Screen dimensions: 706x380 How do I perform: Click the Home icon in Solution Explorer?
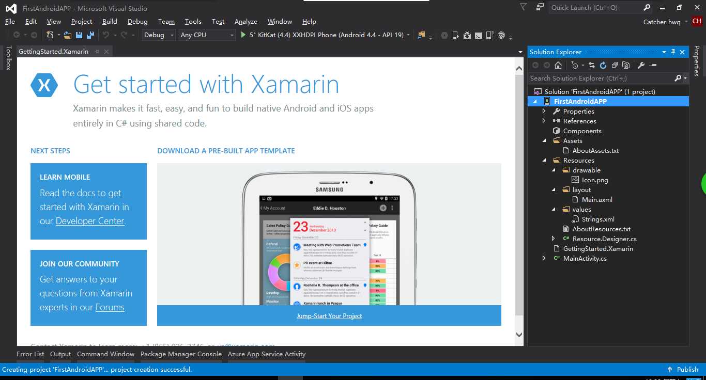click(x=558, y=65)
